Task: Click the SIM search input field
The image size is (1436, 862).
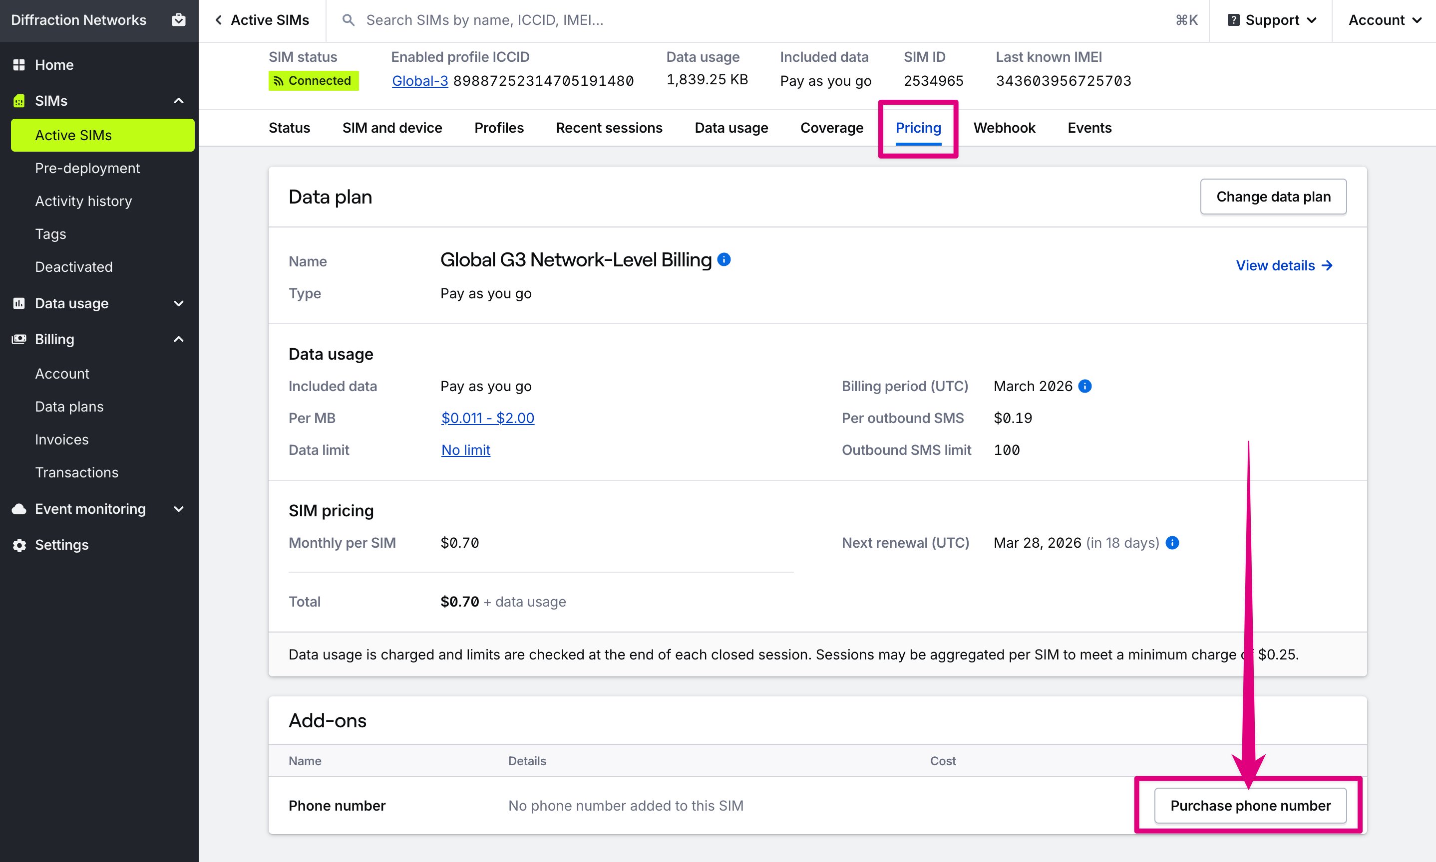Action: point(767,20)
